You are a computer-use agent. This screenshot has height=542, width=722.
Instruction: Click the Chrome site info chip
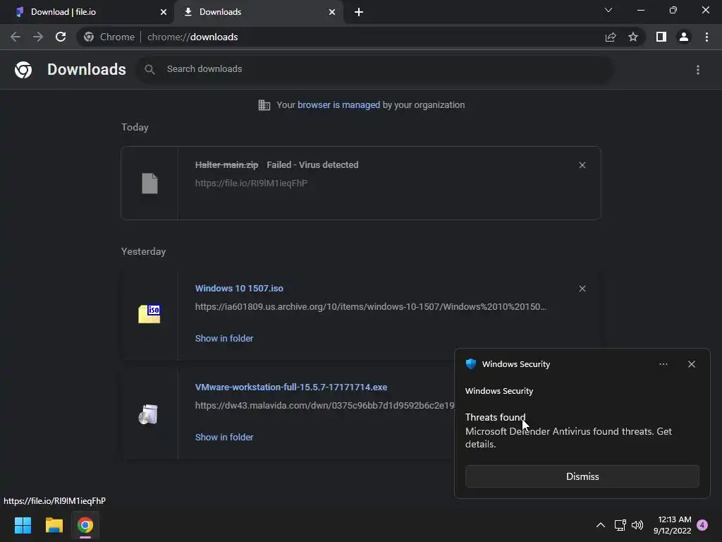[x=109, y=37]
